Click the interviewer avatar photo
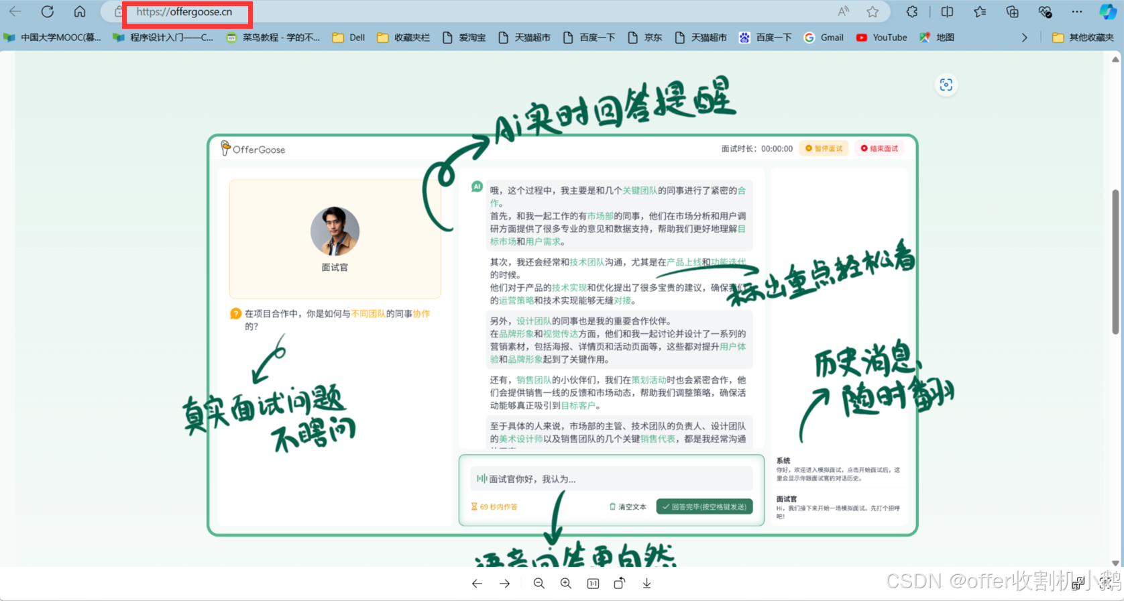 pos(335,231)
